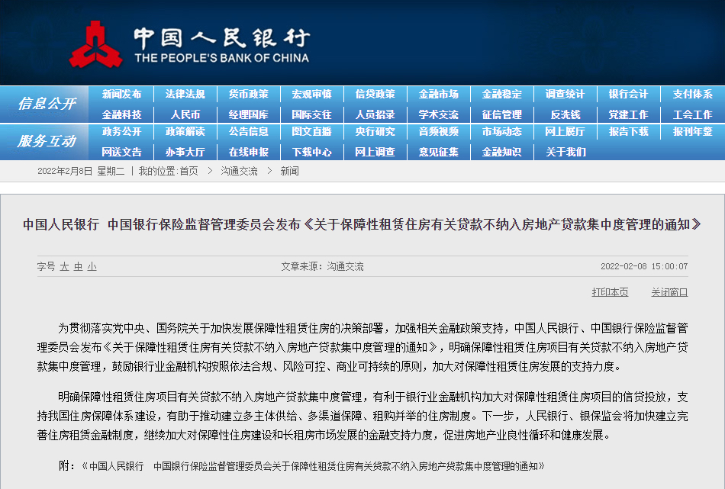Open 学术交流 navigation link
Viewport: 725px width, 489px height.
pos(438,114)
